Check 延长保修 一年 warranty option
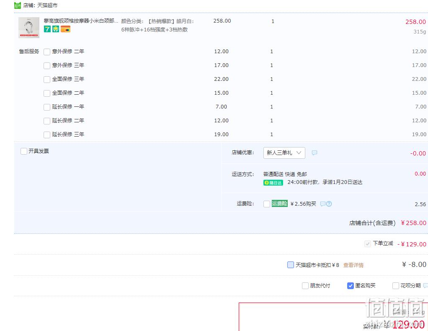Viewport: 428px width, 331px height. pyautogui.click(x=47, y=107)
